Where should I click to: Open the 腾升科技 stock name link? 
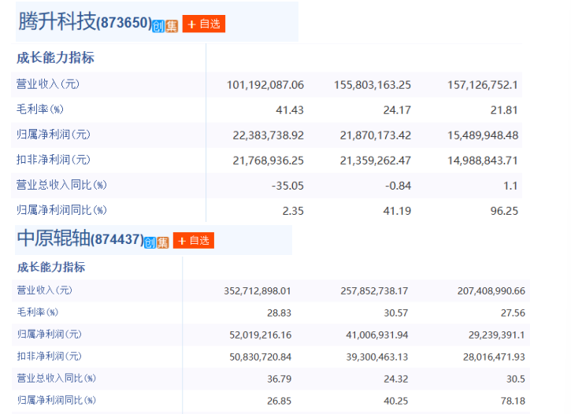[x=56, y=22]
